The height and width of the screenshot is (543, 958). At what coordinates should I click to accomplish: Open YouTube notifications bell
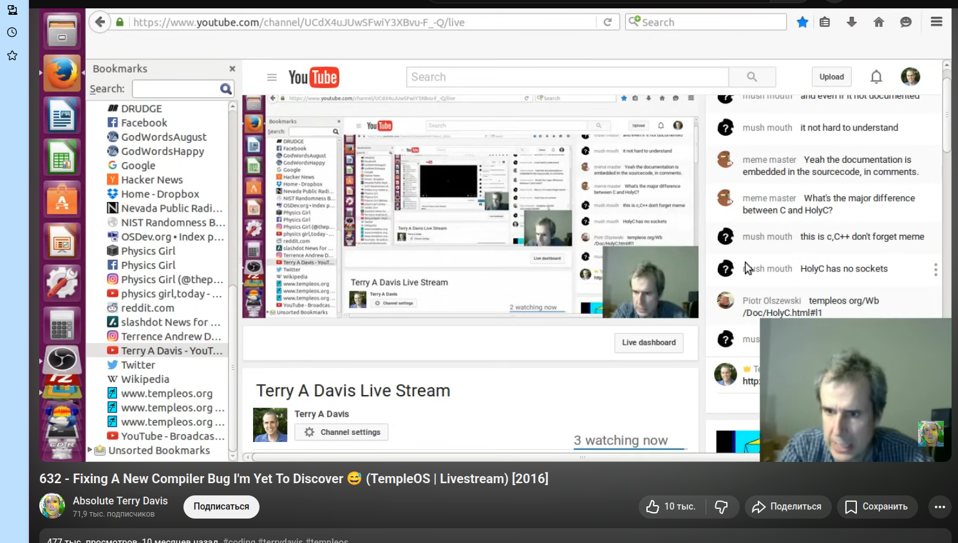(876, 77)
